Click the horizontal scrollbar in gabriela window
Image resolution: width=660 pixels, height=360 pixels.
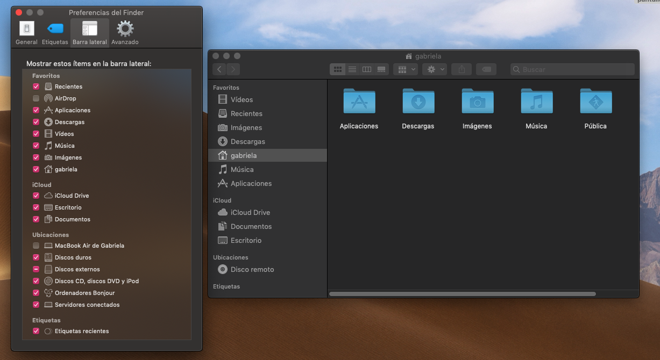[463, 294]
